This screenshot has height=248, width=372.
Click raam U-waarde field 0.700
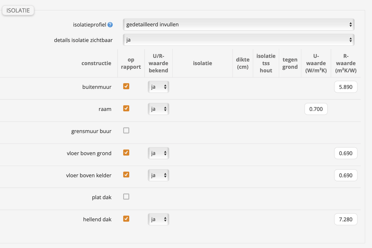pyautogui.click(x=316, y=109)
